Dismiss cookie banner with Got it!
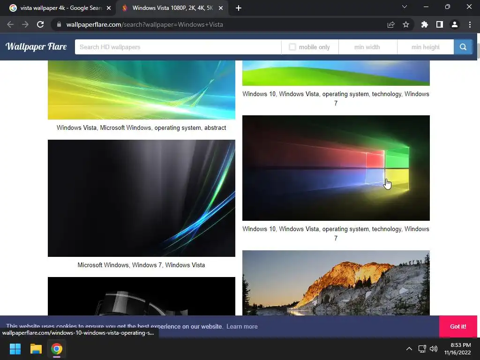Viewport: 480px width, 360px height. (458, 326)
